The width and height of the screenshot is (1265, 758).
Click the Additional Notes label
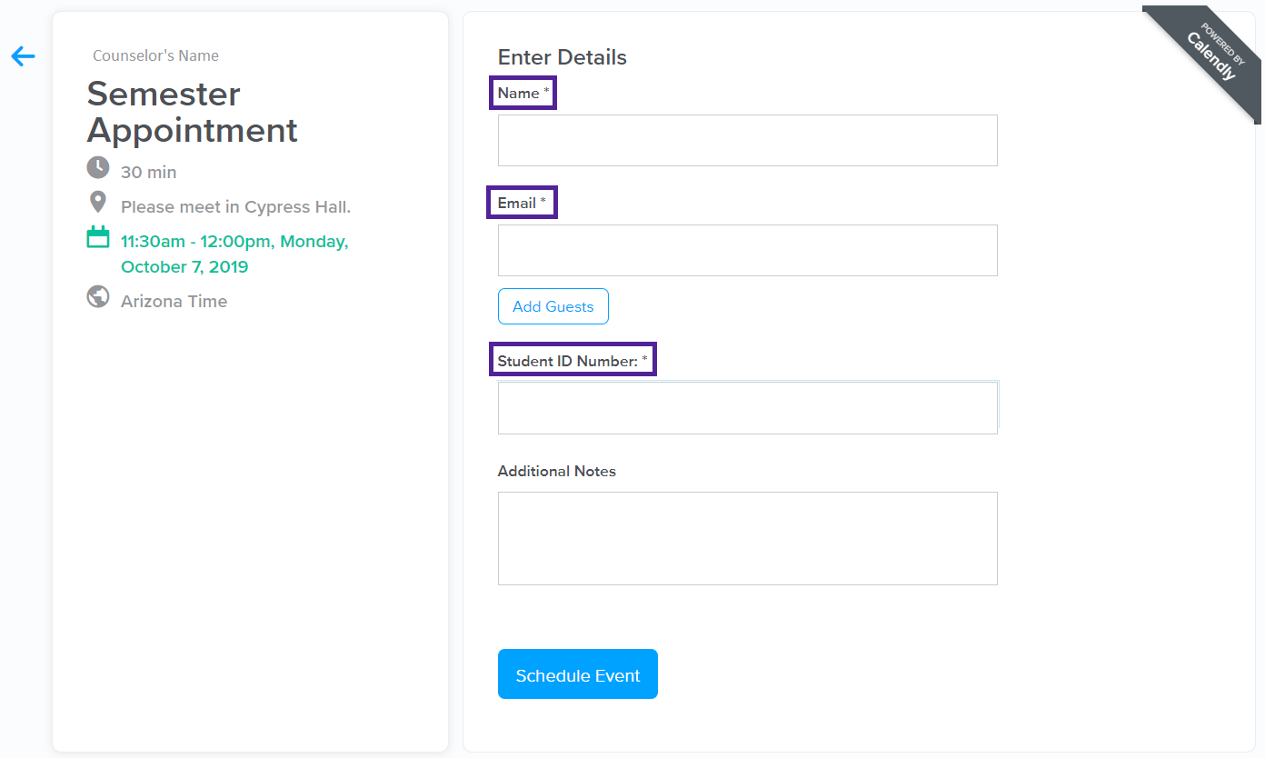tap(557, 471)
